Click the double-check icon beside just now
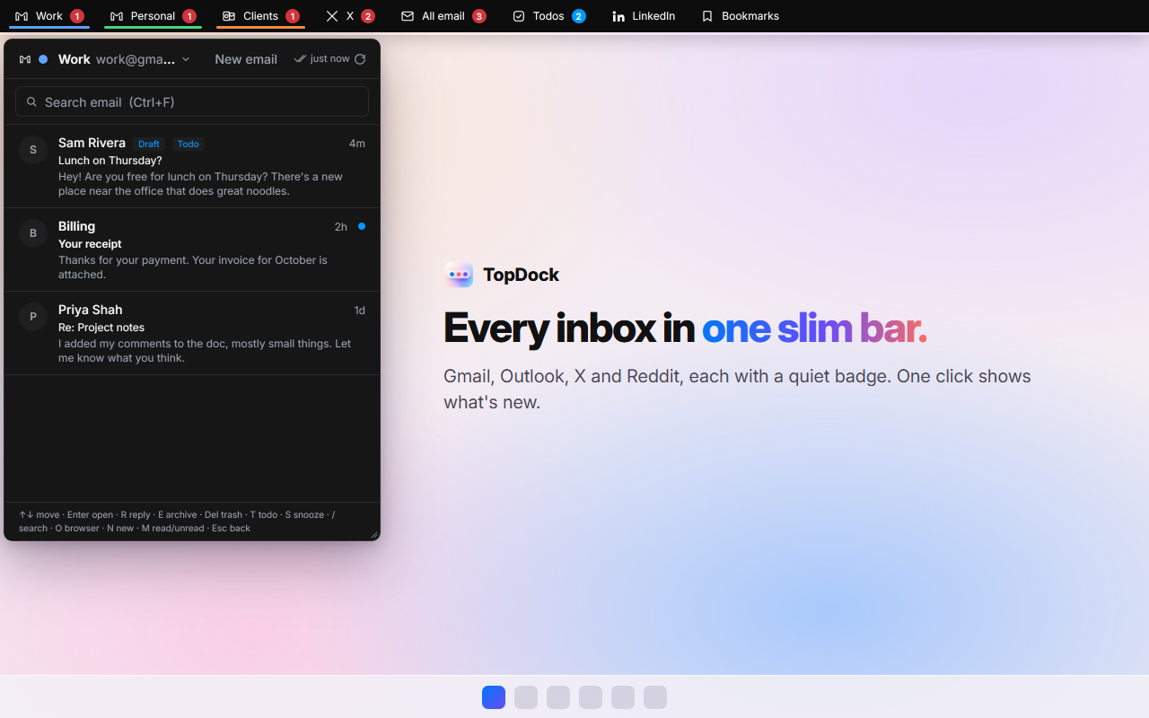The image size is (1149, 718). pyautogui.click(x=300, y=59)
